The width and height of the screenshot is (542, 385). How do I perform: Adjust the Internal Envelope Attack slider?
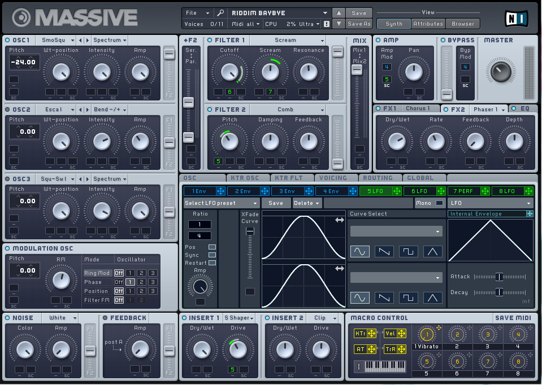[499, 277]
